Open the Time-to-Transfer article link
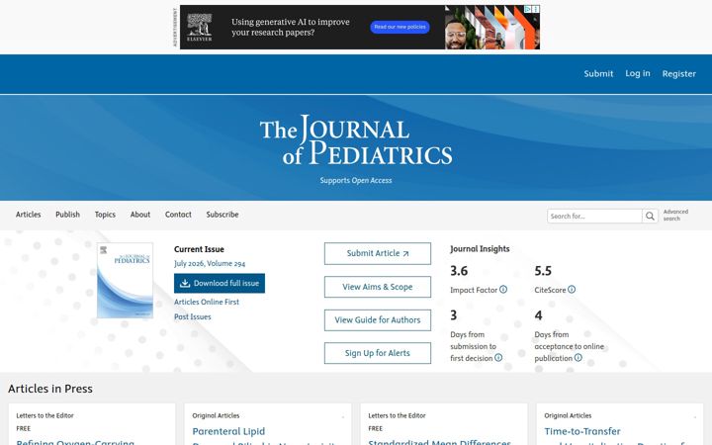 [582, 431]
